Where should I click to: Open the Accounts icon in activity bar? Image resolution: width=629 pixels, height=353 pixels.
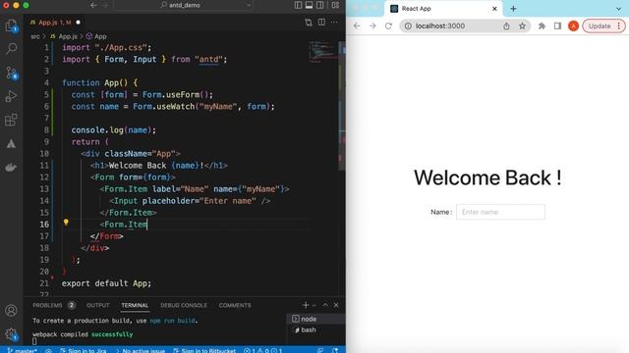click(x=11, y=310)
